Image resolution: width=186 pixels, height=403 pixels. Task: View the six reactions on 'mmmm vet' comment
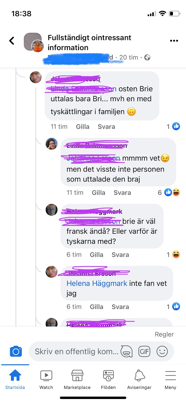[x=169, y=193]
